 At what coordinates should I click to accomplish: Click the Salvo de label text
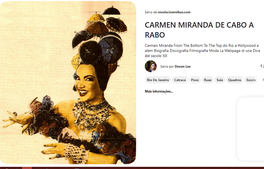(151, 12)
